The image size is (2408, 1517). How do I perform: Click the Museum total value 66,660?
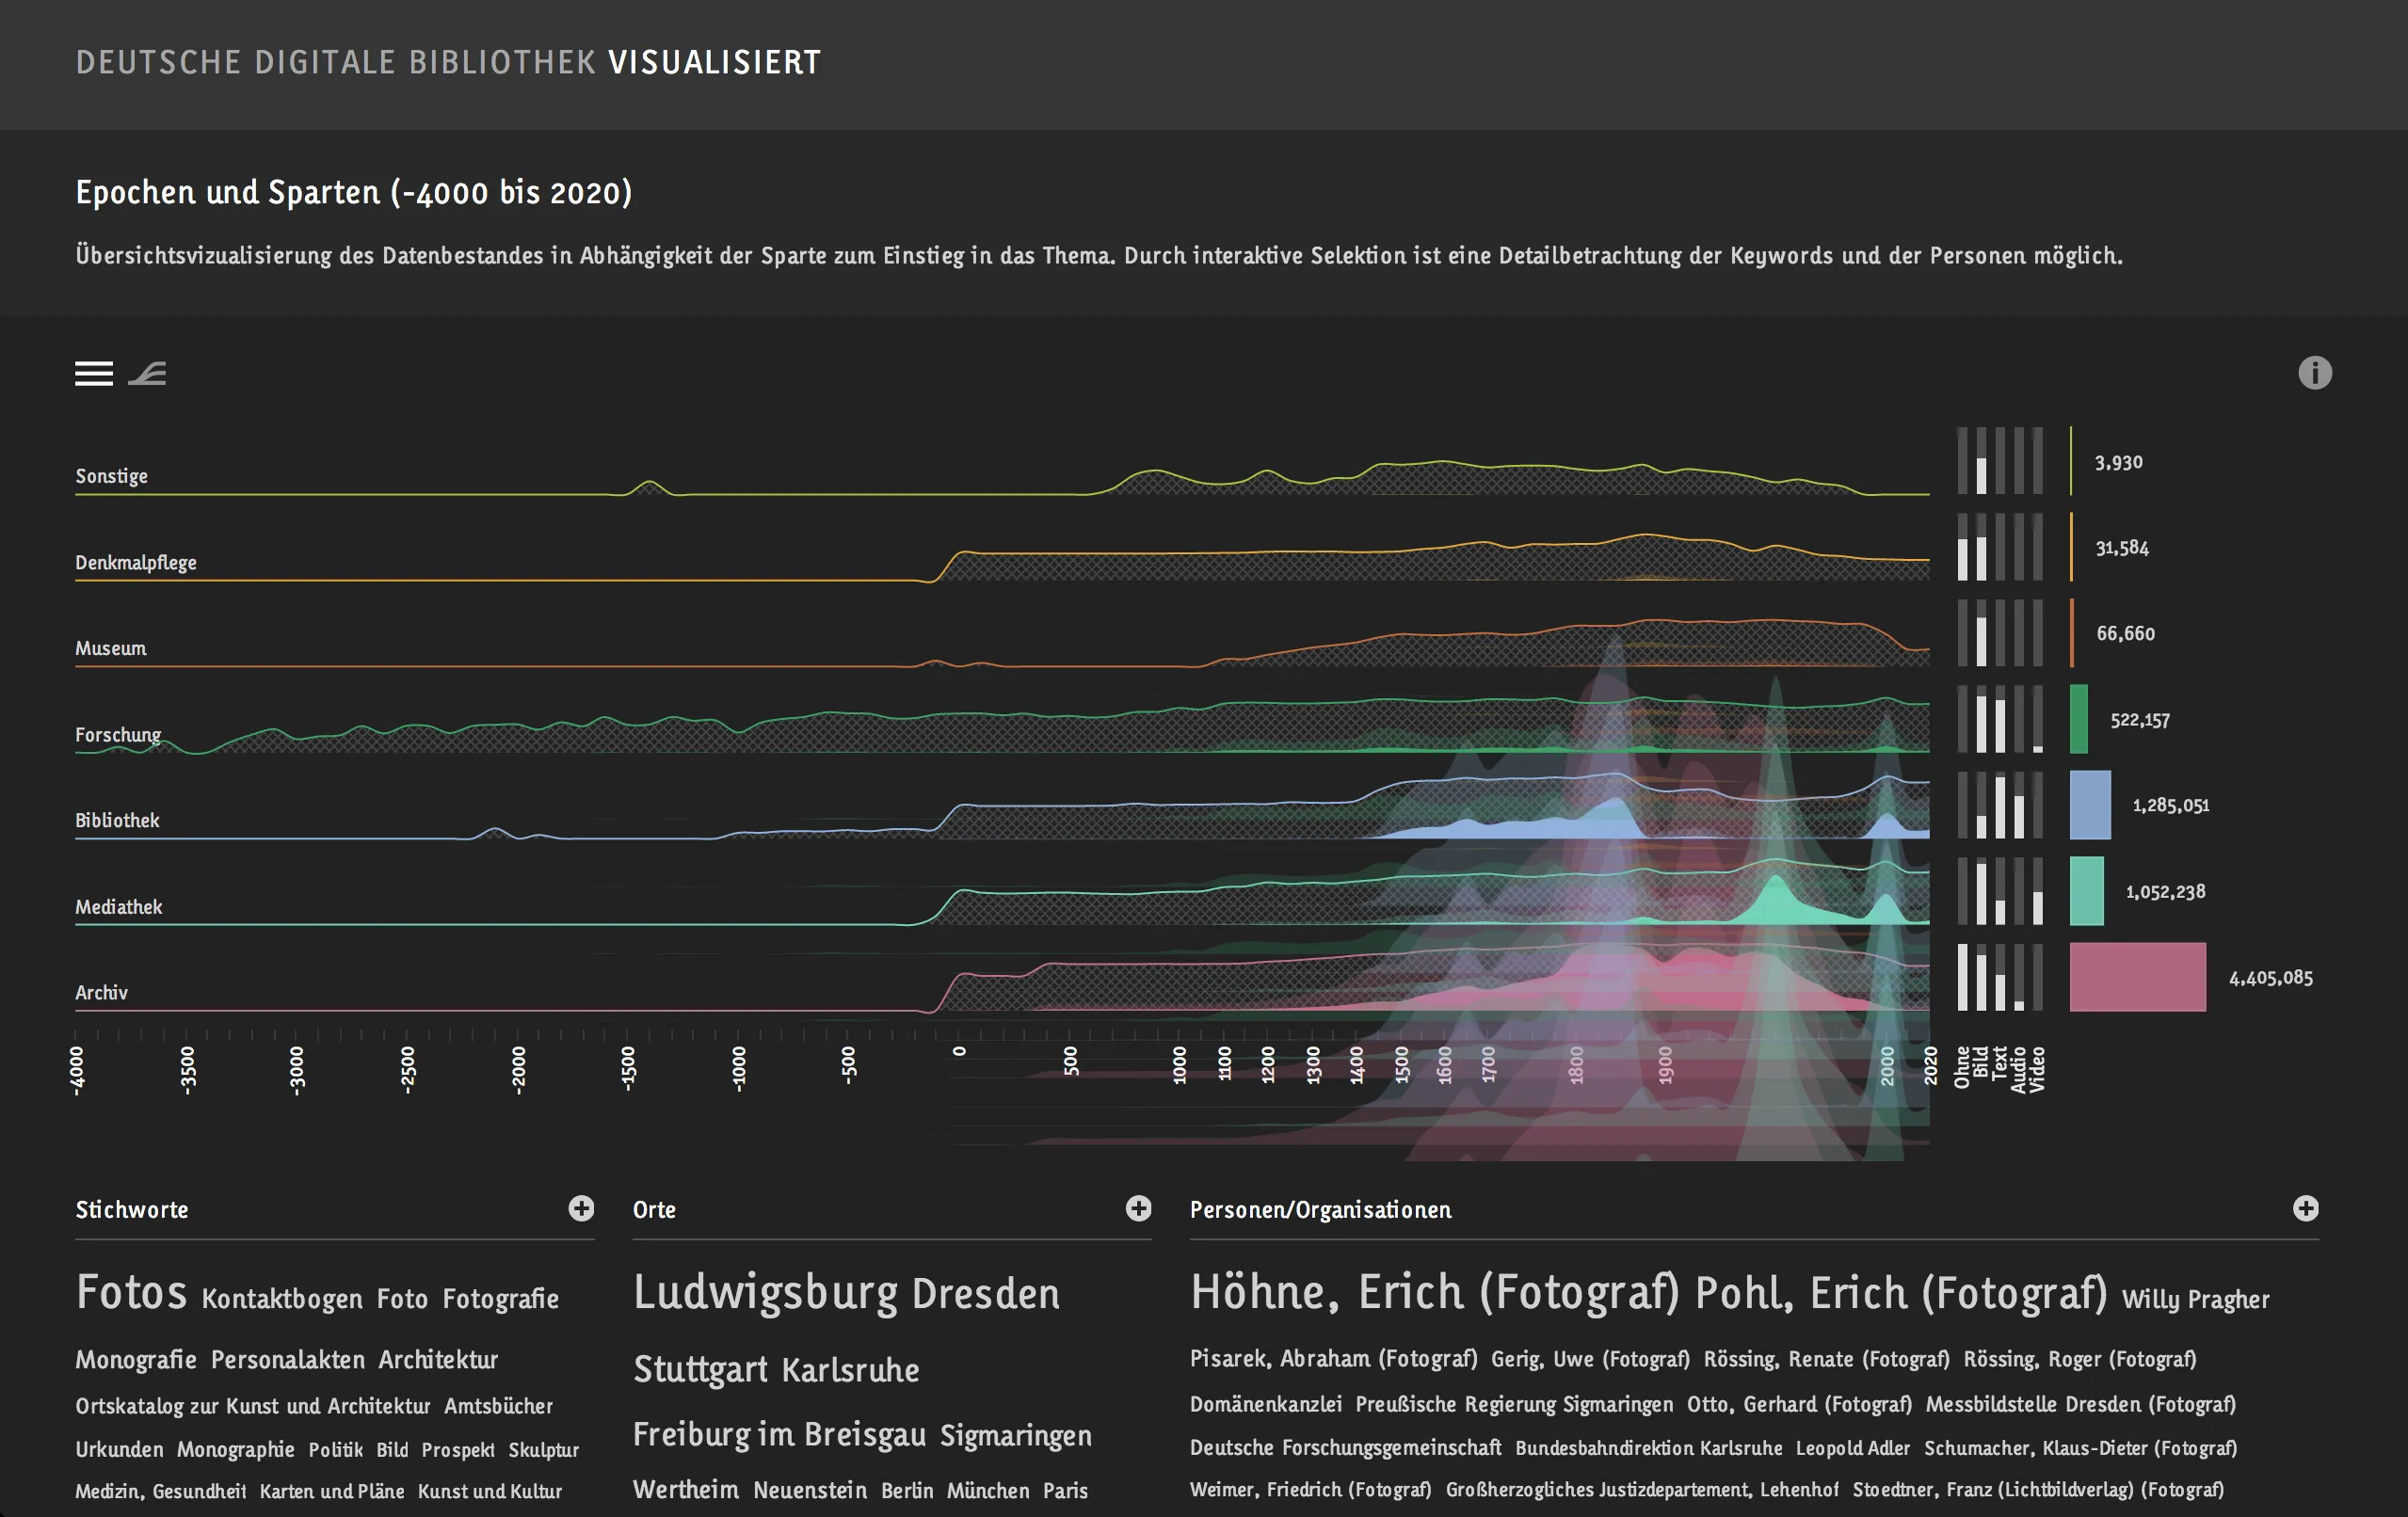click(2125, 633)
